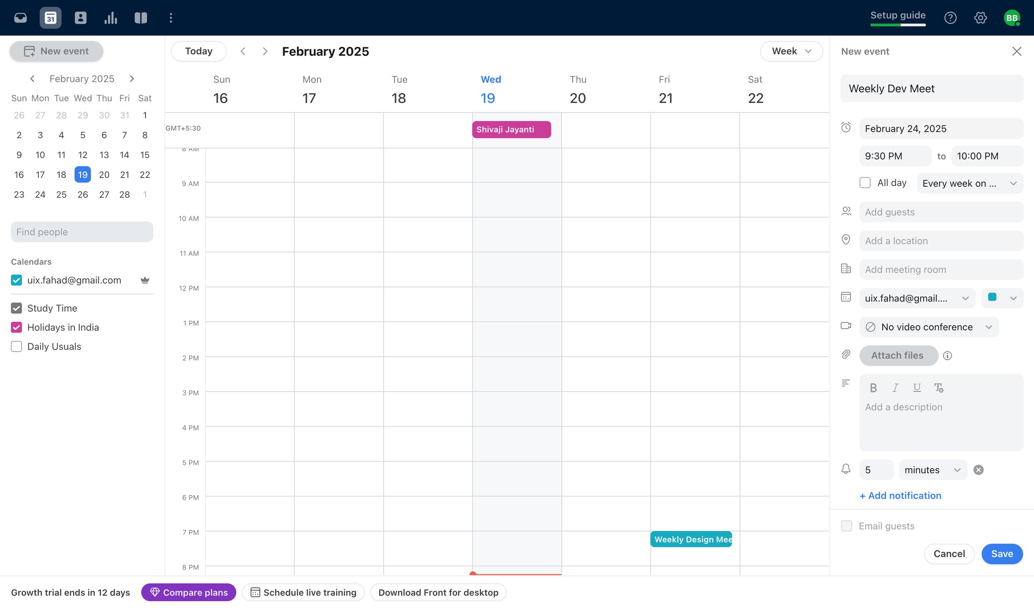The height and width of the screenshot is (608, 1034).
Task: Open the Every week on recurrence dropdown
Action: pos(970,183)
